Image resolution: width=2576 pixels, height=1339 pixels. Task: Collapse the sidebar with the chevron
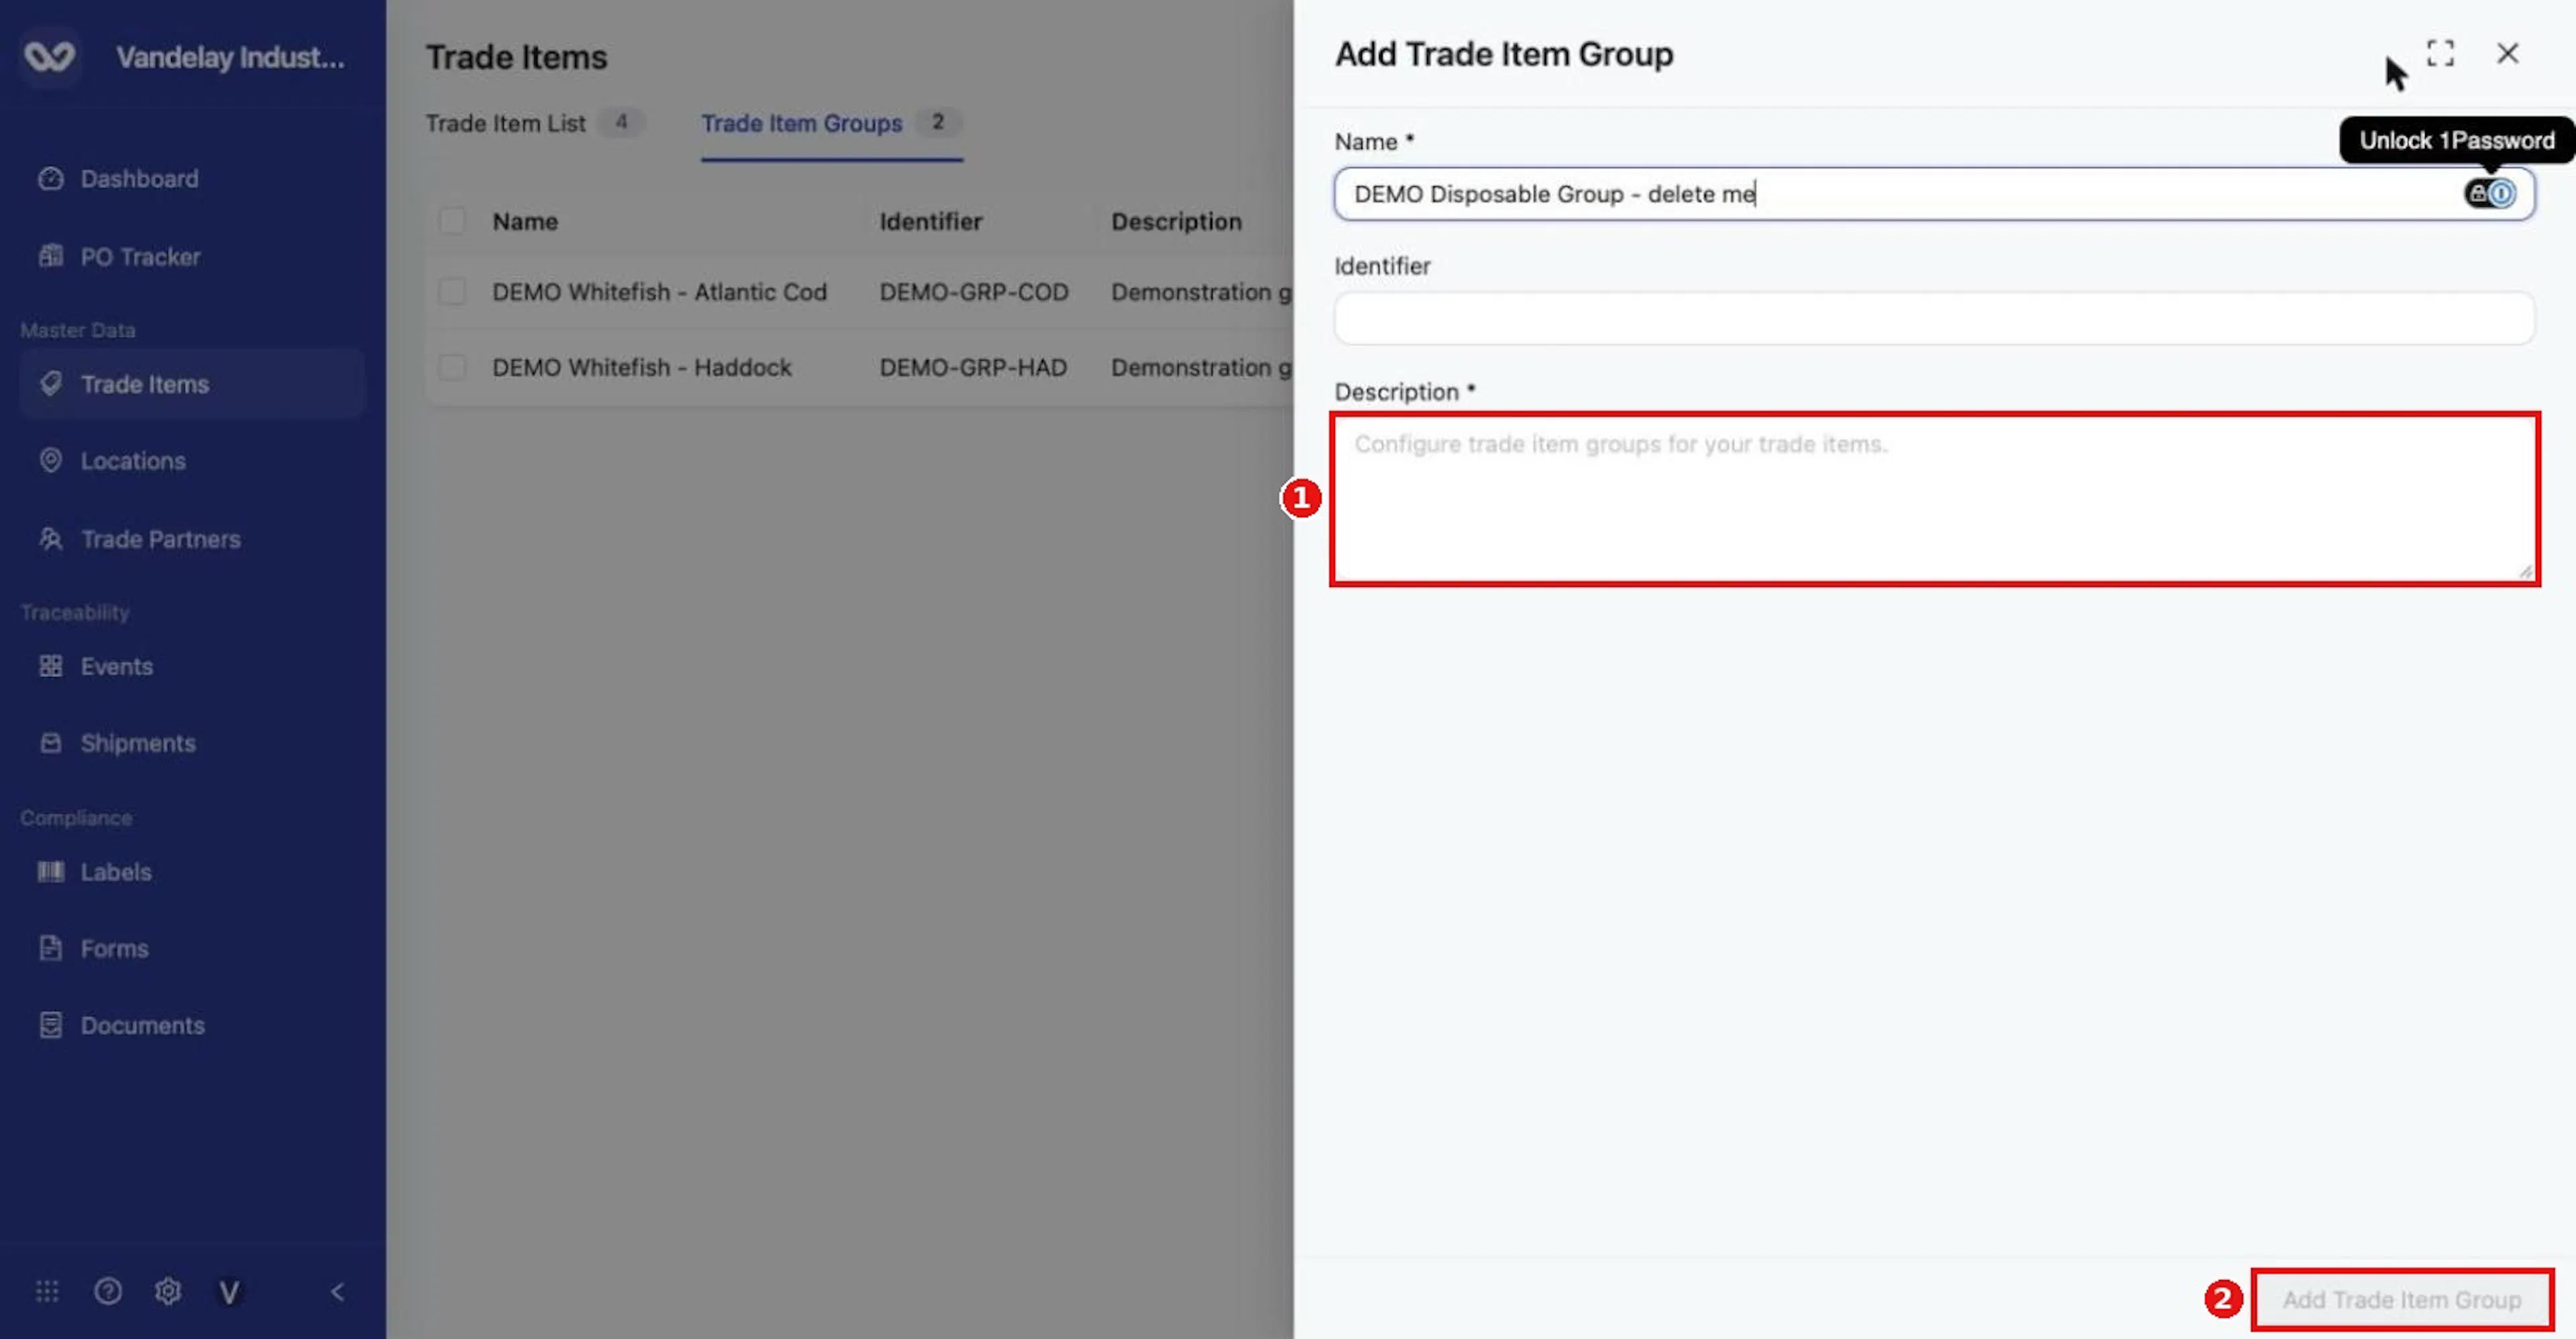338,1292
